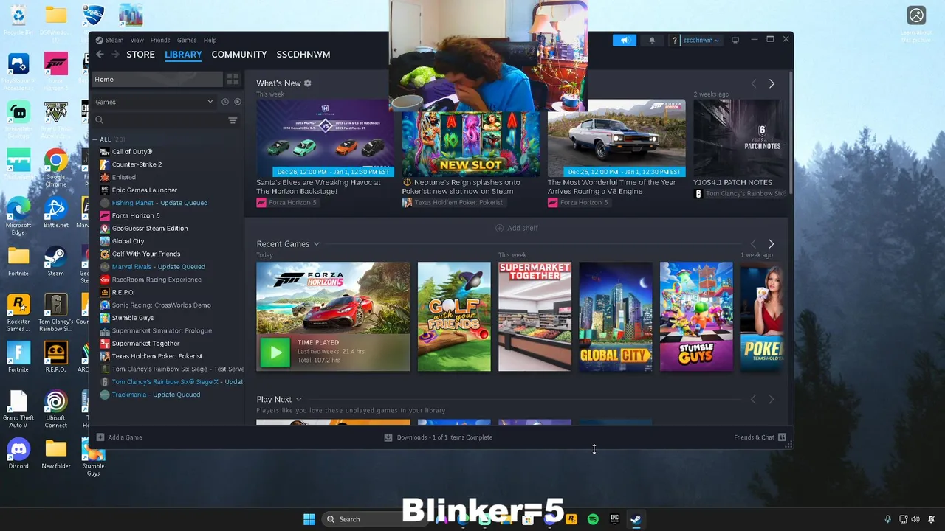Open the advanced filters icon in library search

(x=233, y=120)
